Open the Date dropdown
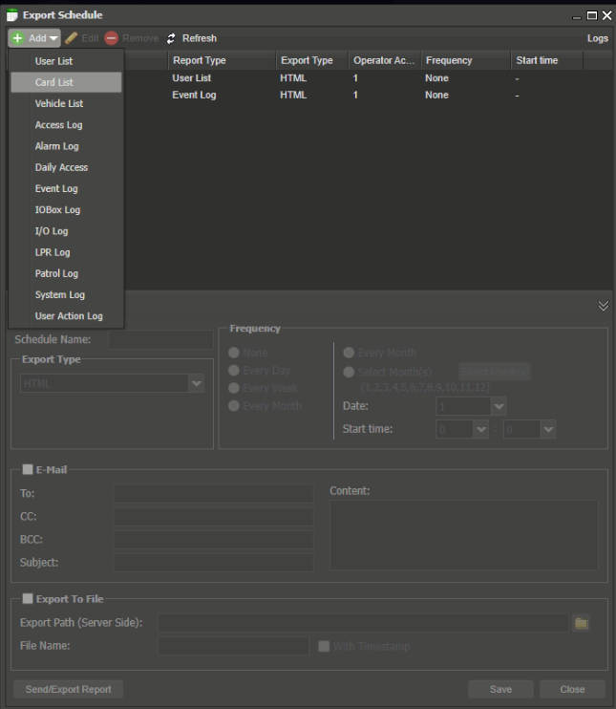Screen dimensions: 616x709 pyautogui.click(x=499, y=406)
